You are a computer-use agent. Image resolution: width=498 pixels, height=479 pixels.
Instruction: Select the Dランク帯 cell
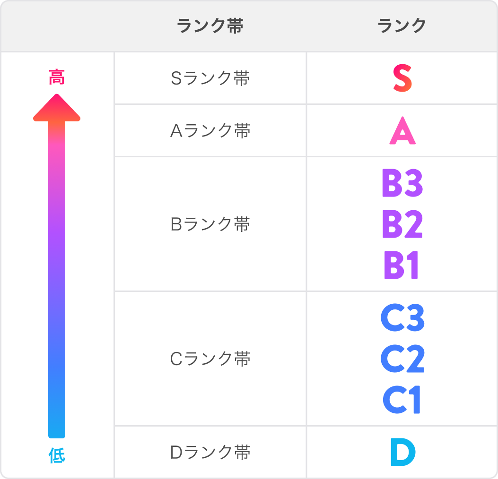[210, 453]
